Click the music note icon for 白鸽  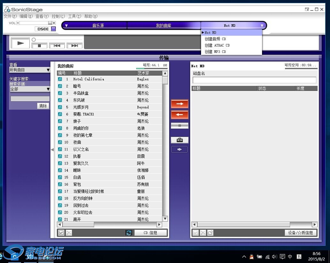[60, 177]
